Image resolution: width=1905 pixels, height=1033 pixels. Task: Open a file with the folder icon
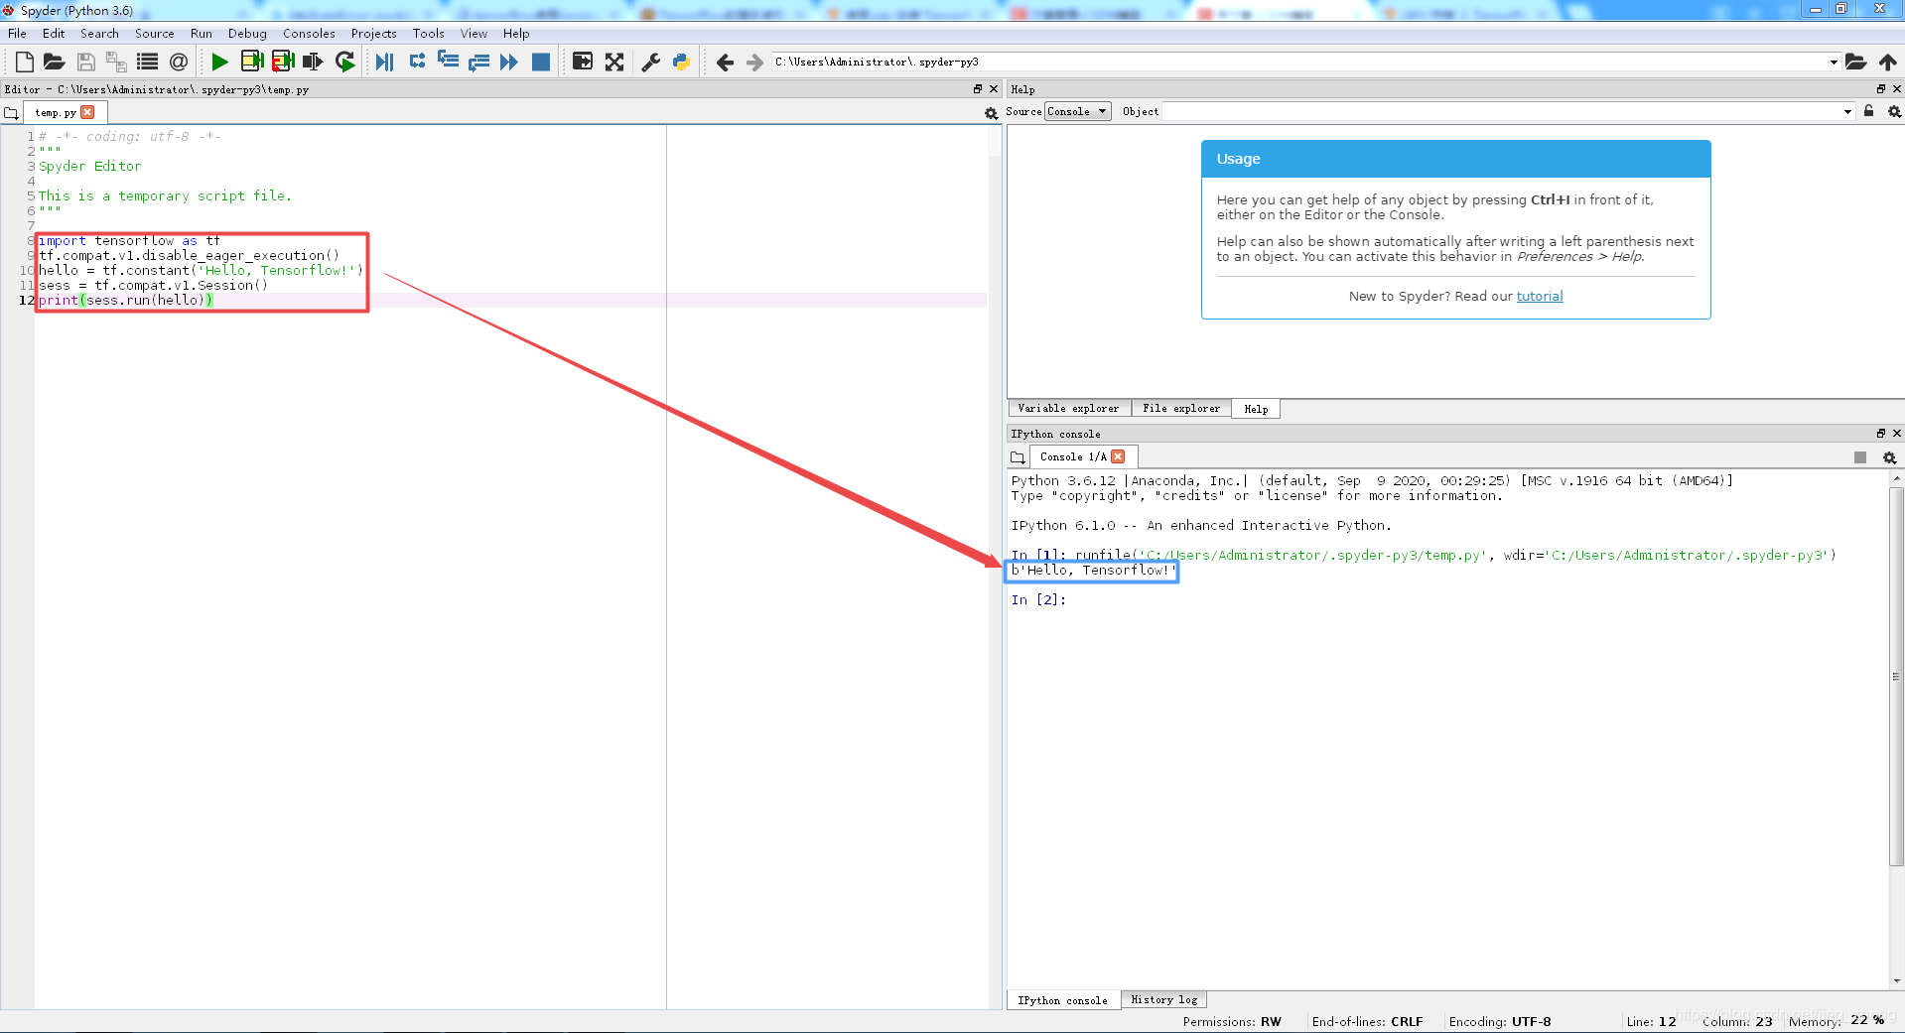[55, 62]
